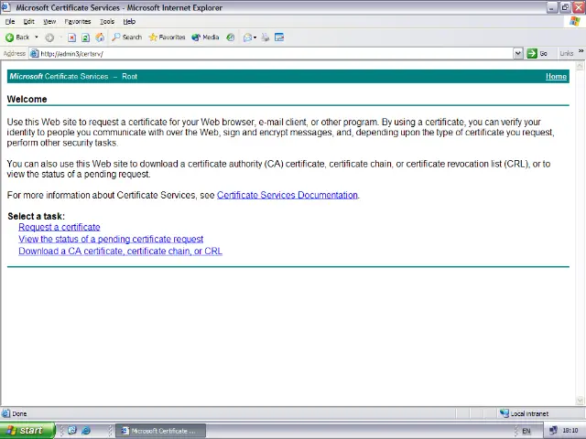The image size is (586, 439).
Task: Open the Media pane toolbar button
Action: pos(205,37)
